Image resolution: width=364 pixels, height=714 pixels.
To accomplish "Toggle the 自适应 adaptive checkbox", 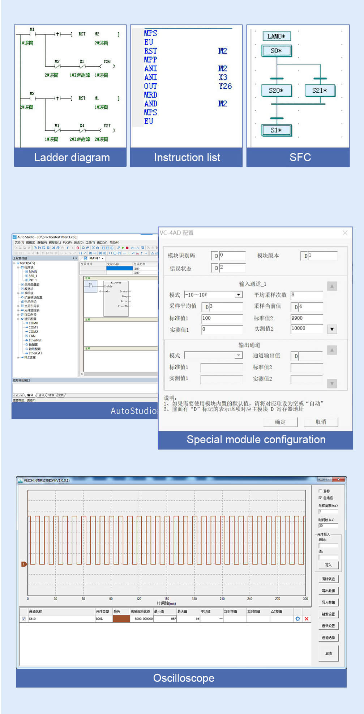I will (x=320, y=498).
